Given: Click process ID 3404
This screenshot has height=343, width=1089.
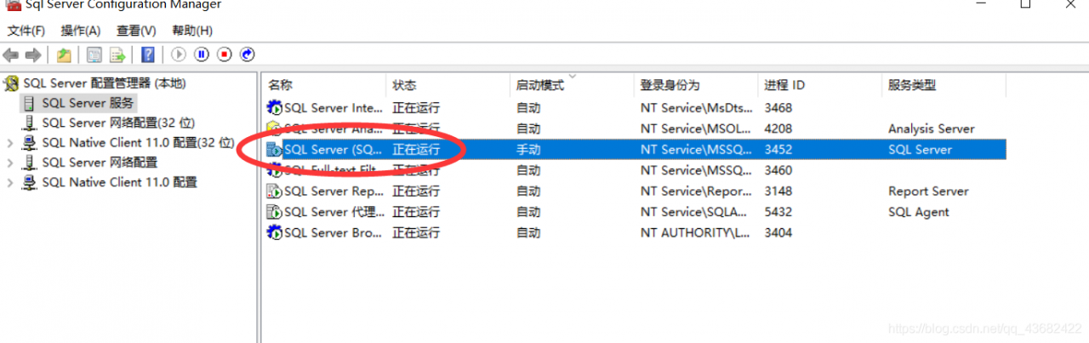Looking at the screenshot, I should [x=778, y=232].
